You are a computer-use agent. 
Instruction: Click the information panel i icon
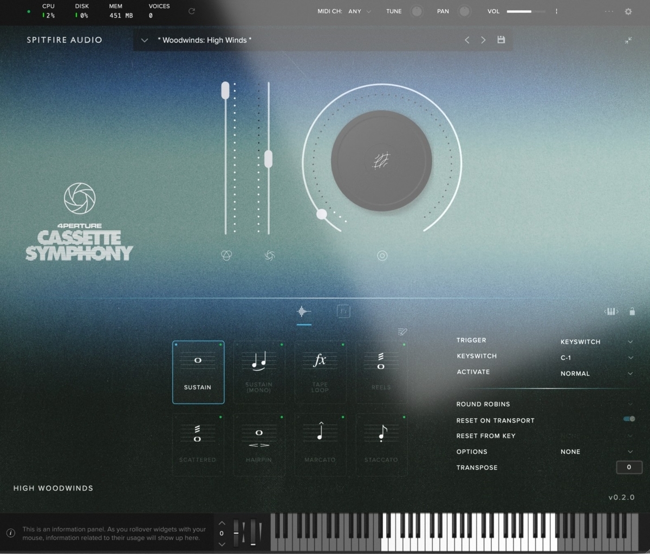[10, 533]
